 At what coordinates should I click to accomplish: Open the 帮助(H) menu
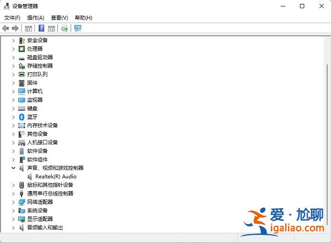tap(84, 18)
